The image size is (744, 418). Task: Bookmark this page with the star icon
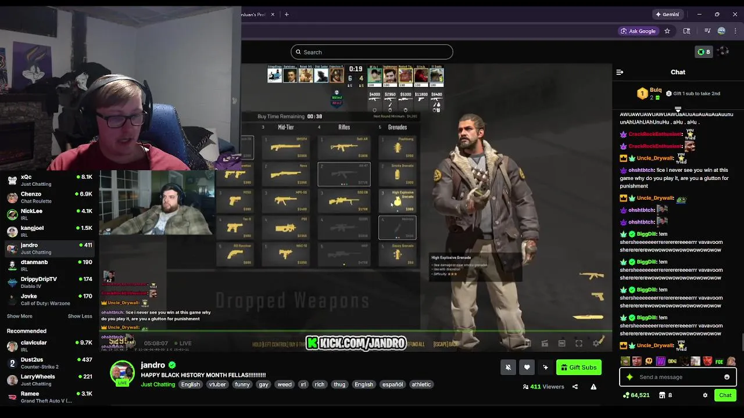pyautogui.click(x=667, y=31)
